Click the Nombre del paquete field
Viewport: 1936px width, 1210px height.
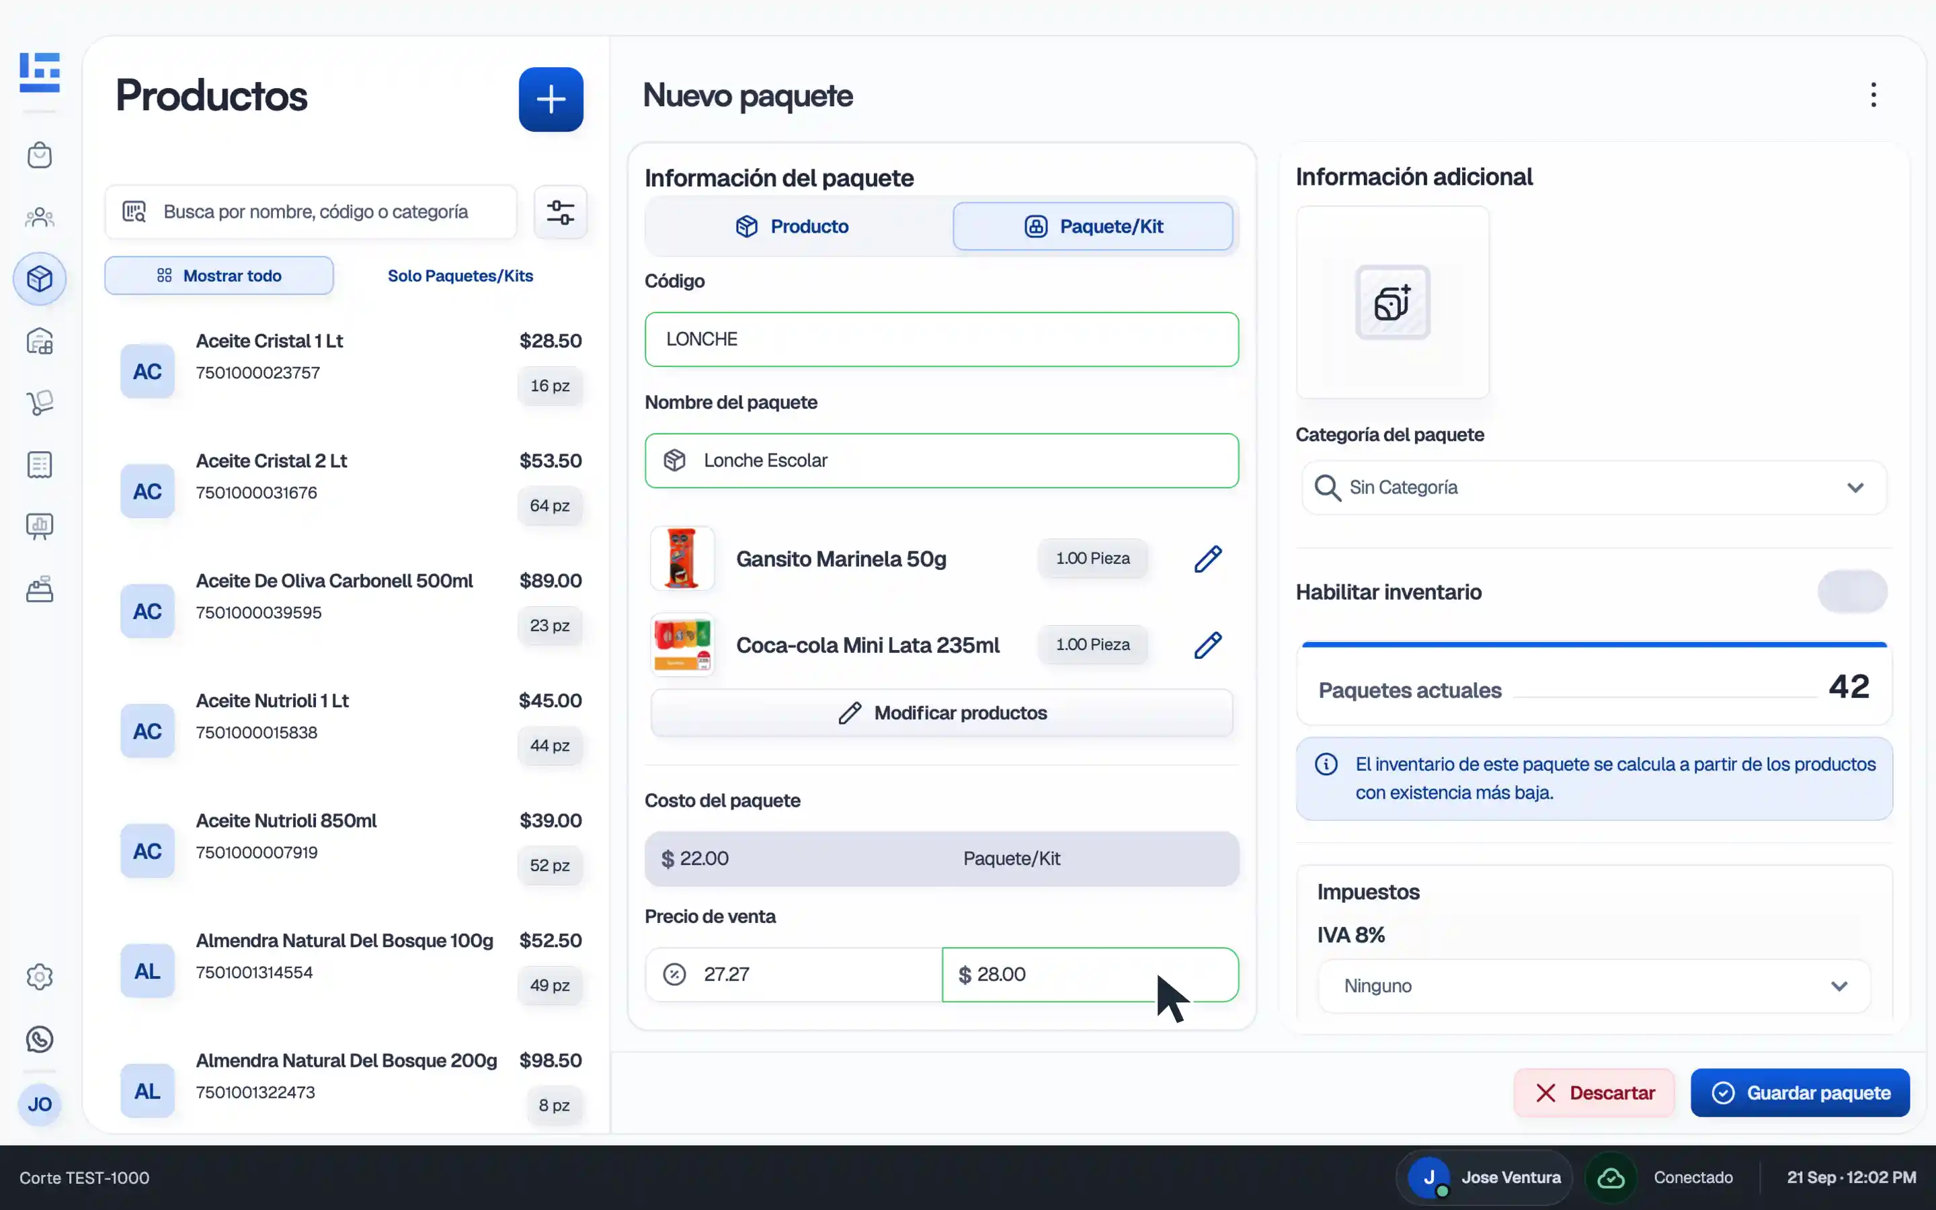click(942, 461)
